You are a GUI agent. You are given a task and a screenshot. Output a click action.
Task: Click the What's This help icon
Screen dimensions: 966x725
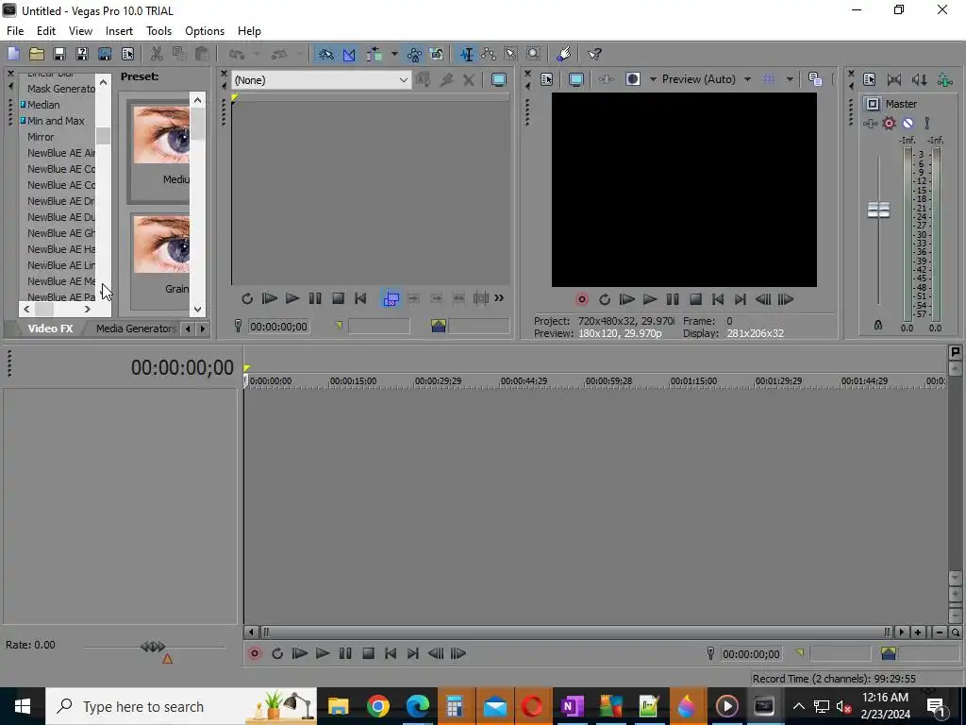coord(594,54)
